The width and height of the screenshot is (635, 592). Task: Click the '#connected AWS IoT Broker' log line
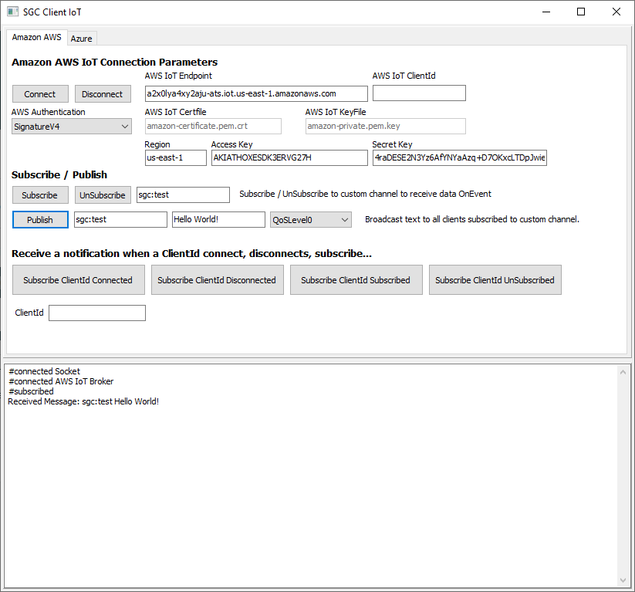click(x=61, y=381)
